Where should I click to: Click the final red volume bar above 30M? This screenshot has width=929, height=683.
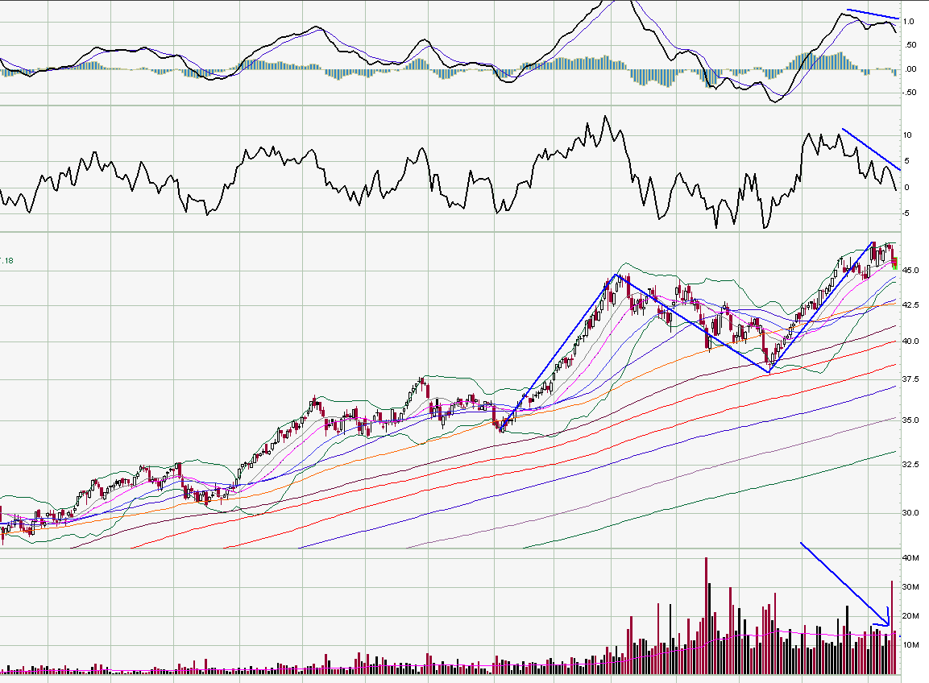(892, 628)
